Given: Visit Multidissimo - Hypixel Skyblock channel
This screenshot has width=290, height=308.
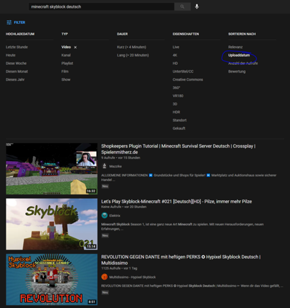Looking at the screenshot, I should click(x=132, y=277).
